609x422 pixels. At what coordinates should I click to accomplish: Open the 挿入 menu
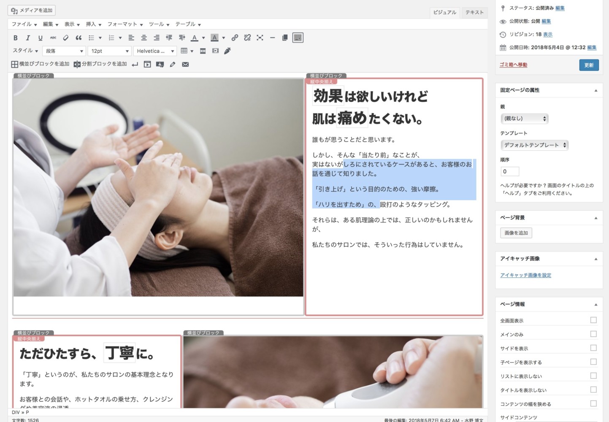click(x=94, y=24)
